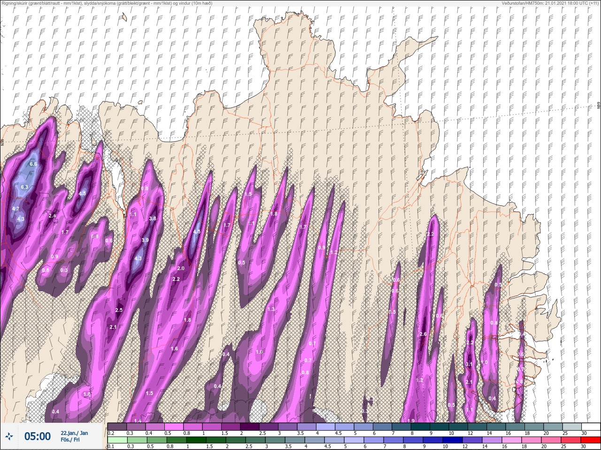Click the 05:00 forecast time label
Screen dimensions: 601x450
[38, 436]
